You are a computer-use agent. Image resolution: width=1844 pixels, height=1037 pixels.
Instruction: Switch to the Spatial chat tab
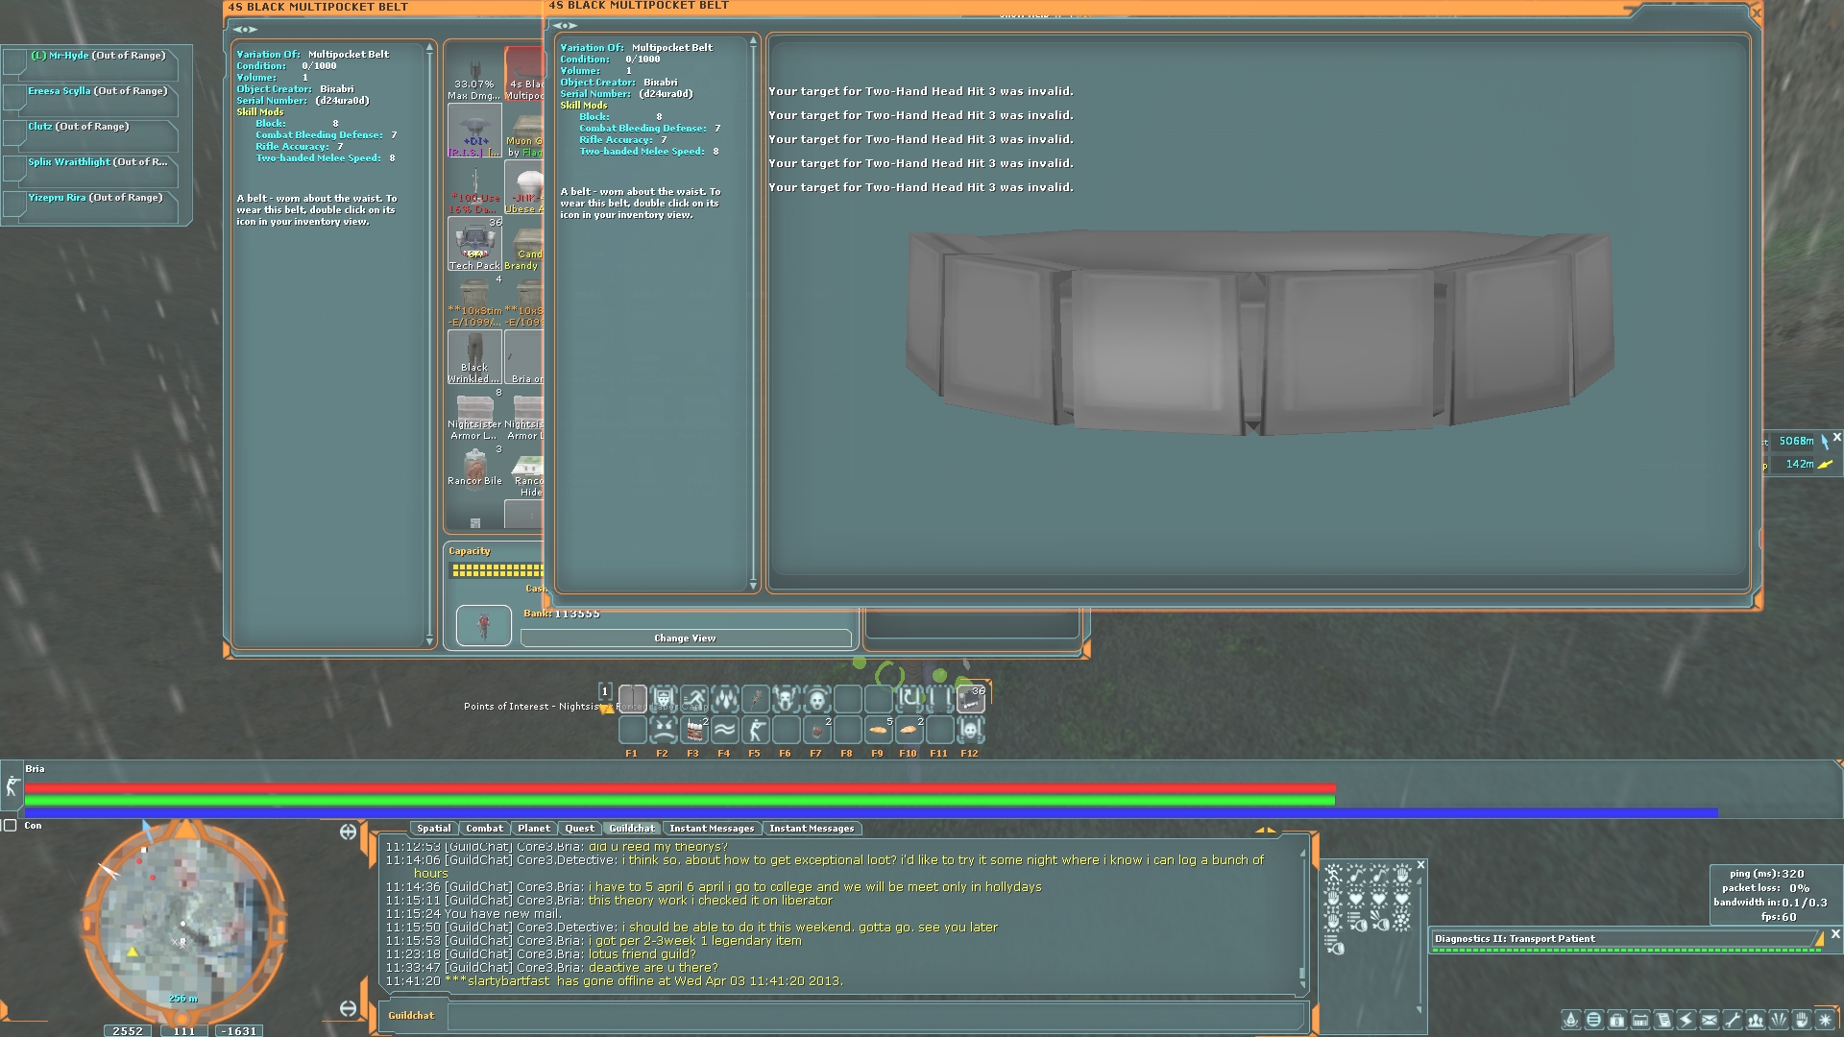pyautogui.click(x=433, y=829)
